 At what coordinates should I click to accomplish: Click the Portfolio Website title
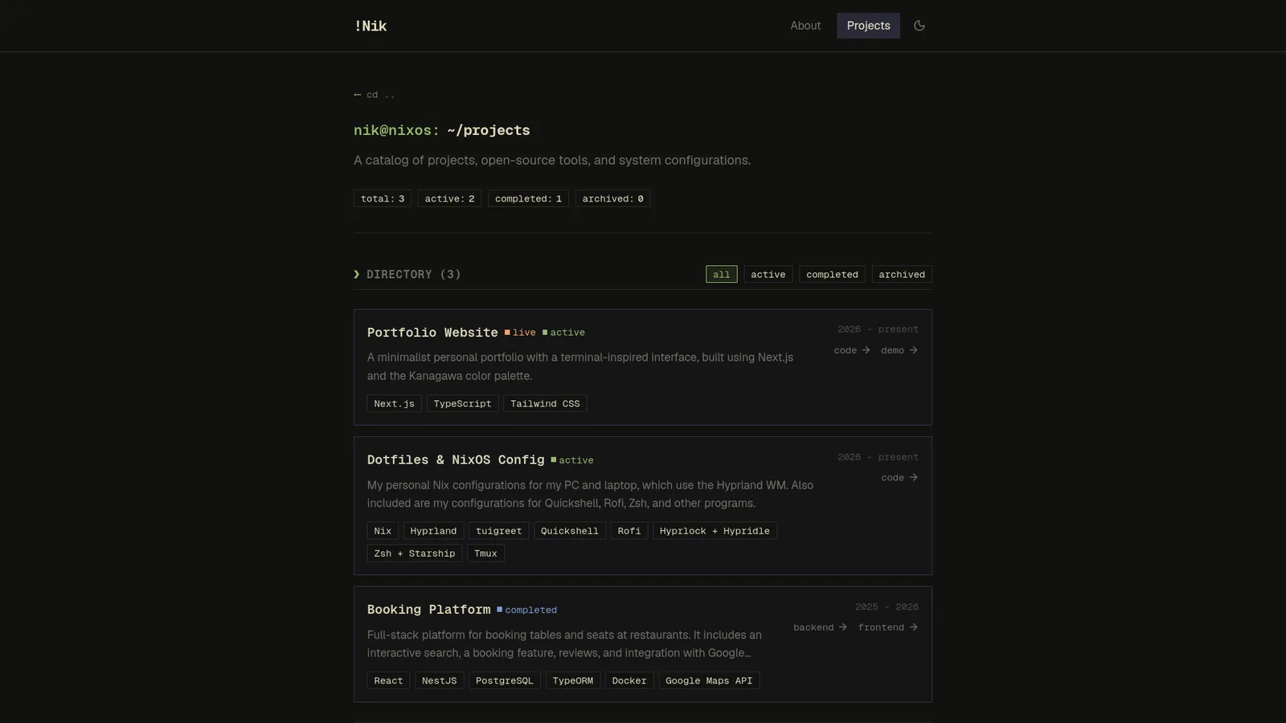[432, 333]
